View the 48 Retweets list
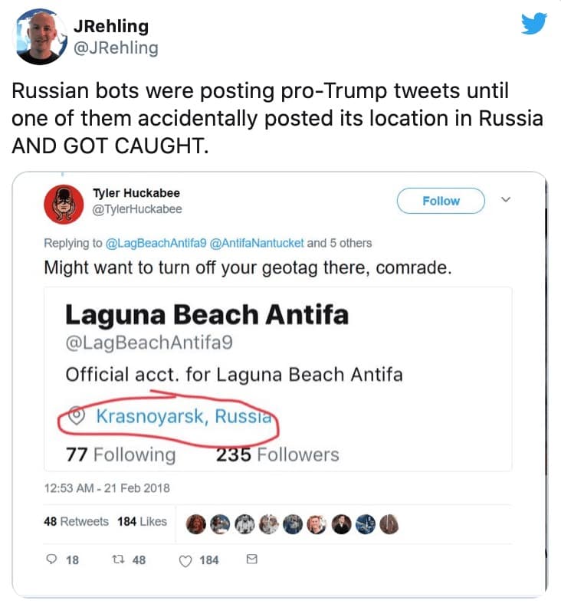The height and width of the screenshot is (607, 561). 76,521
